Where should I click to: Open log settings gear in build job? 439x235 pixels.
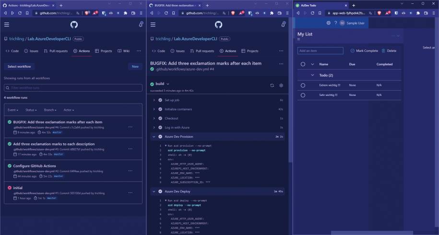pos(281,85)
